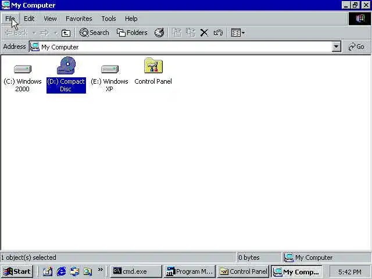Launch Internet Explorer from quick launch
This screenshot has width=372, height=279.
pyautogui.click(x=61, y=271)
